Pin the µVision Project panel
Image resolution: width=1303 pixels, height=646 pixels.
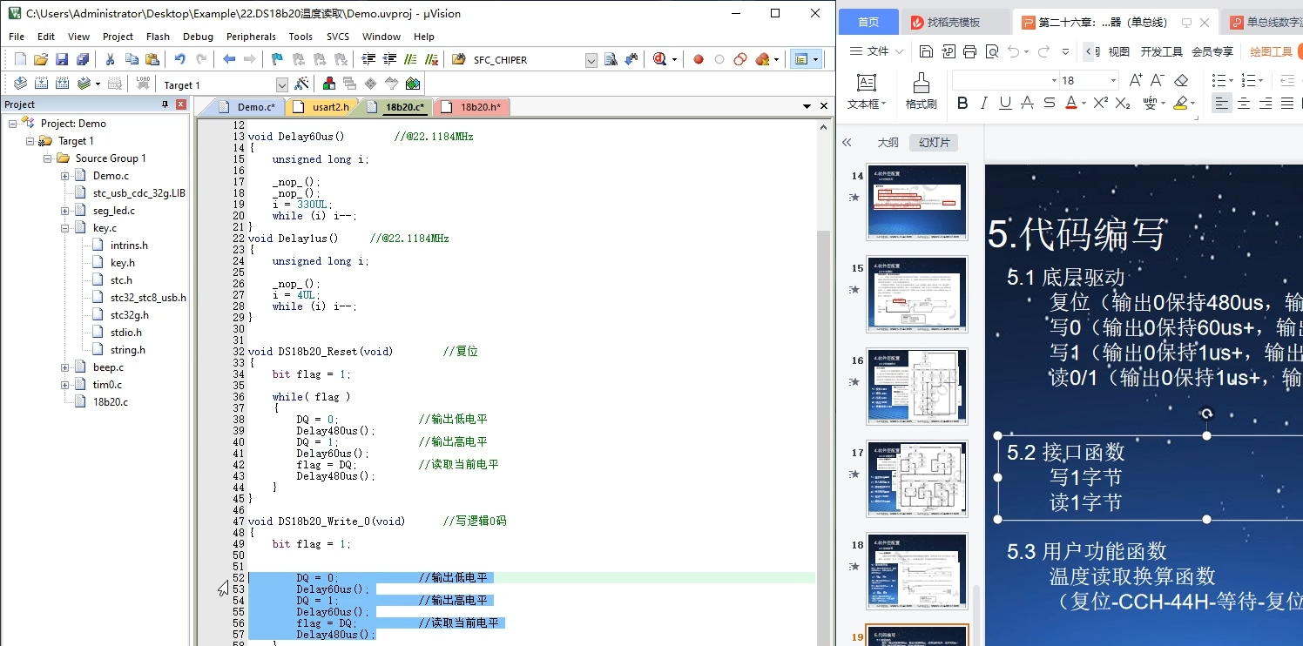(x=165, y=104)
